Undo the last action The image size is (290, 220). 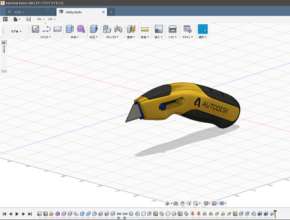pyautogui.click(x=39, y=19)
